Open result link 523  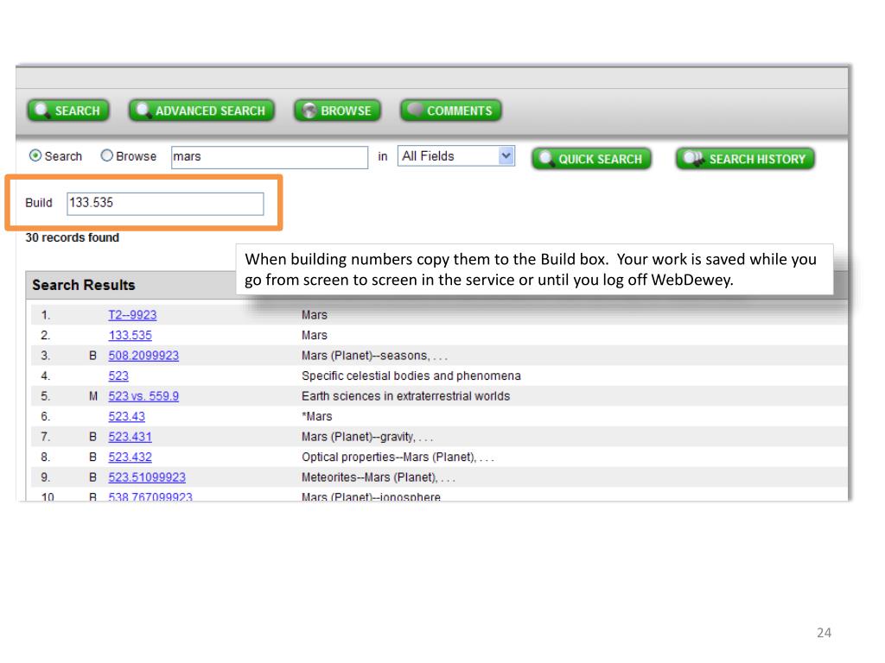[118, 376]
